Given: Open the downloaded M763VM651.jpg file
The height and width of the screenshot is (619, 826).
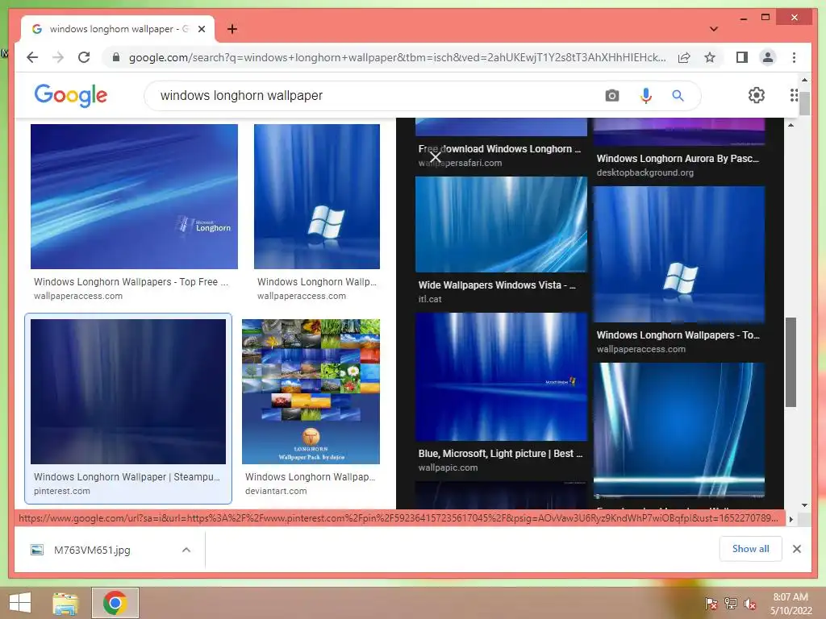Looking at the screenshot, I should (x=92, y=550).
